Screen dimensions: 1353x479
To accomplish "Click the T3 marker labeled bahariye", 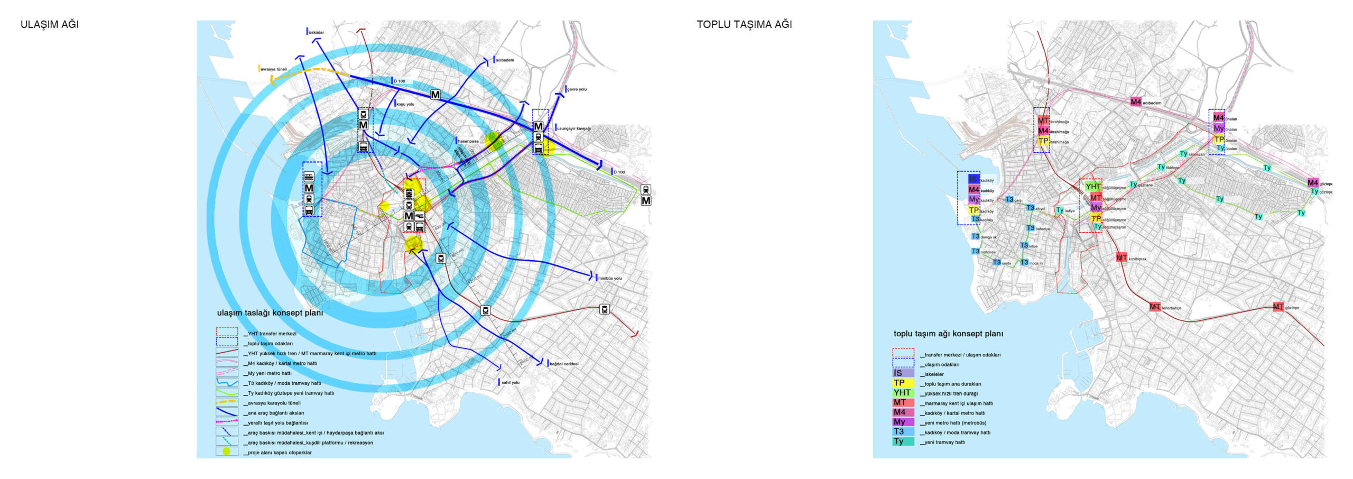I will click(1030, 228).
